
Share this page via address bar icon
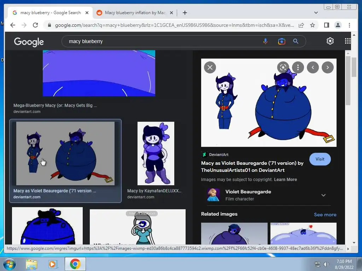[x=301, y=25]
